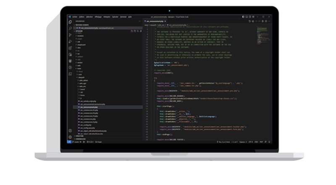Open the Run and Debug view
The image size is (336, 185).
coord(70,42)
